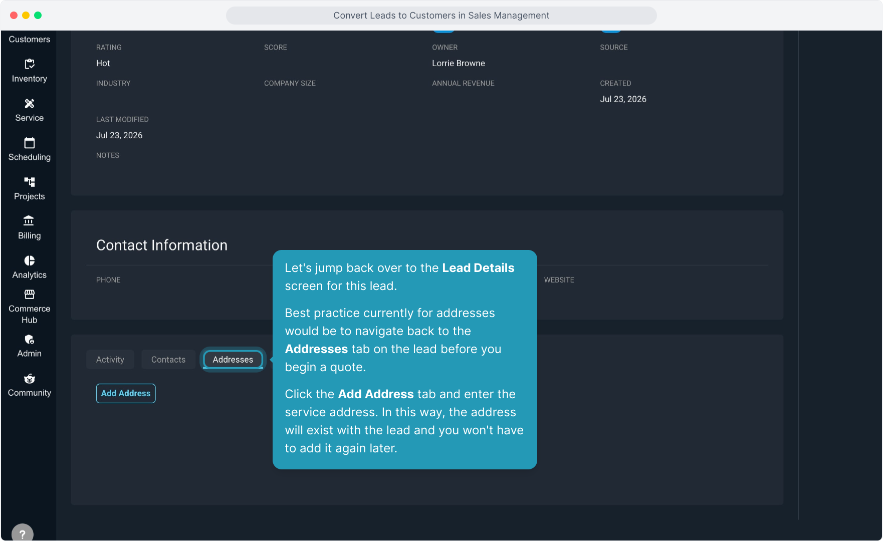Open the Inventory module icon

(x=30, y=64)
